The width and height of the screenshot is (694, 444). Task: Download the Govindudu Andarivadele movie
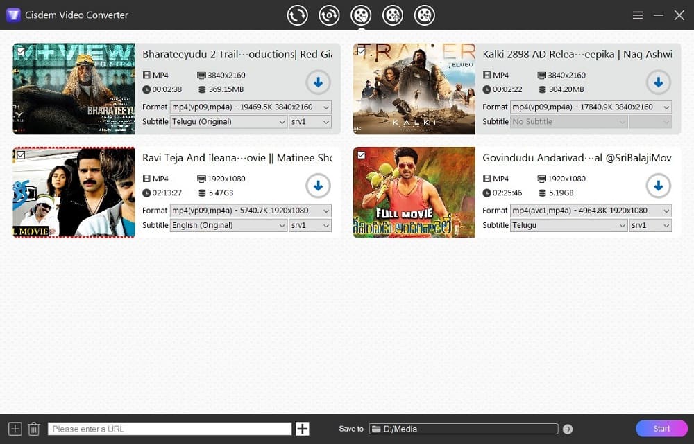click(x=658, y=185)
